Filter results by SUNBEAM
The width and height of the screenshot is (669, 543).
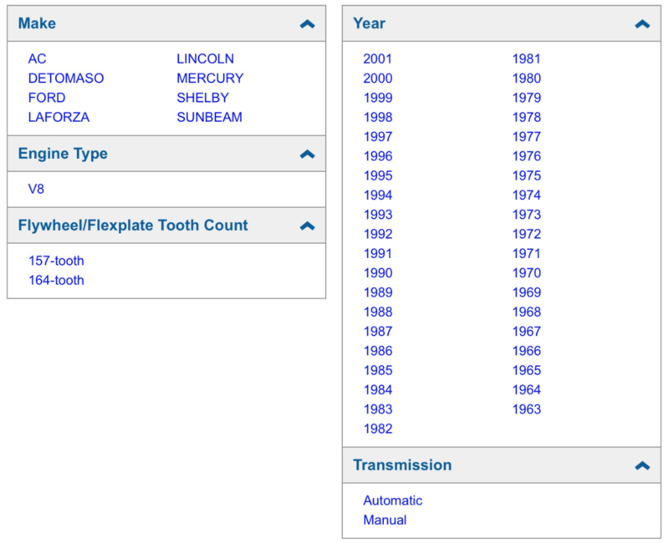coord(210,117)
